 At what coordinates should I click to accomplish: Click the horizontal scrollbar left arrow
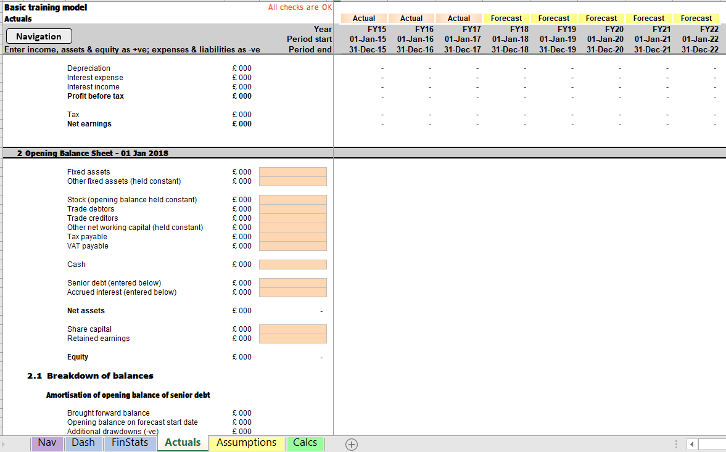[692, 444]
